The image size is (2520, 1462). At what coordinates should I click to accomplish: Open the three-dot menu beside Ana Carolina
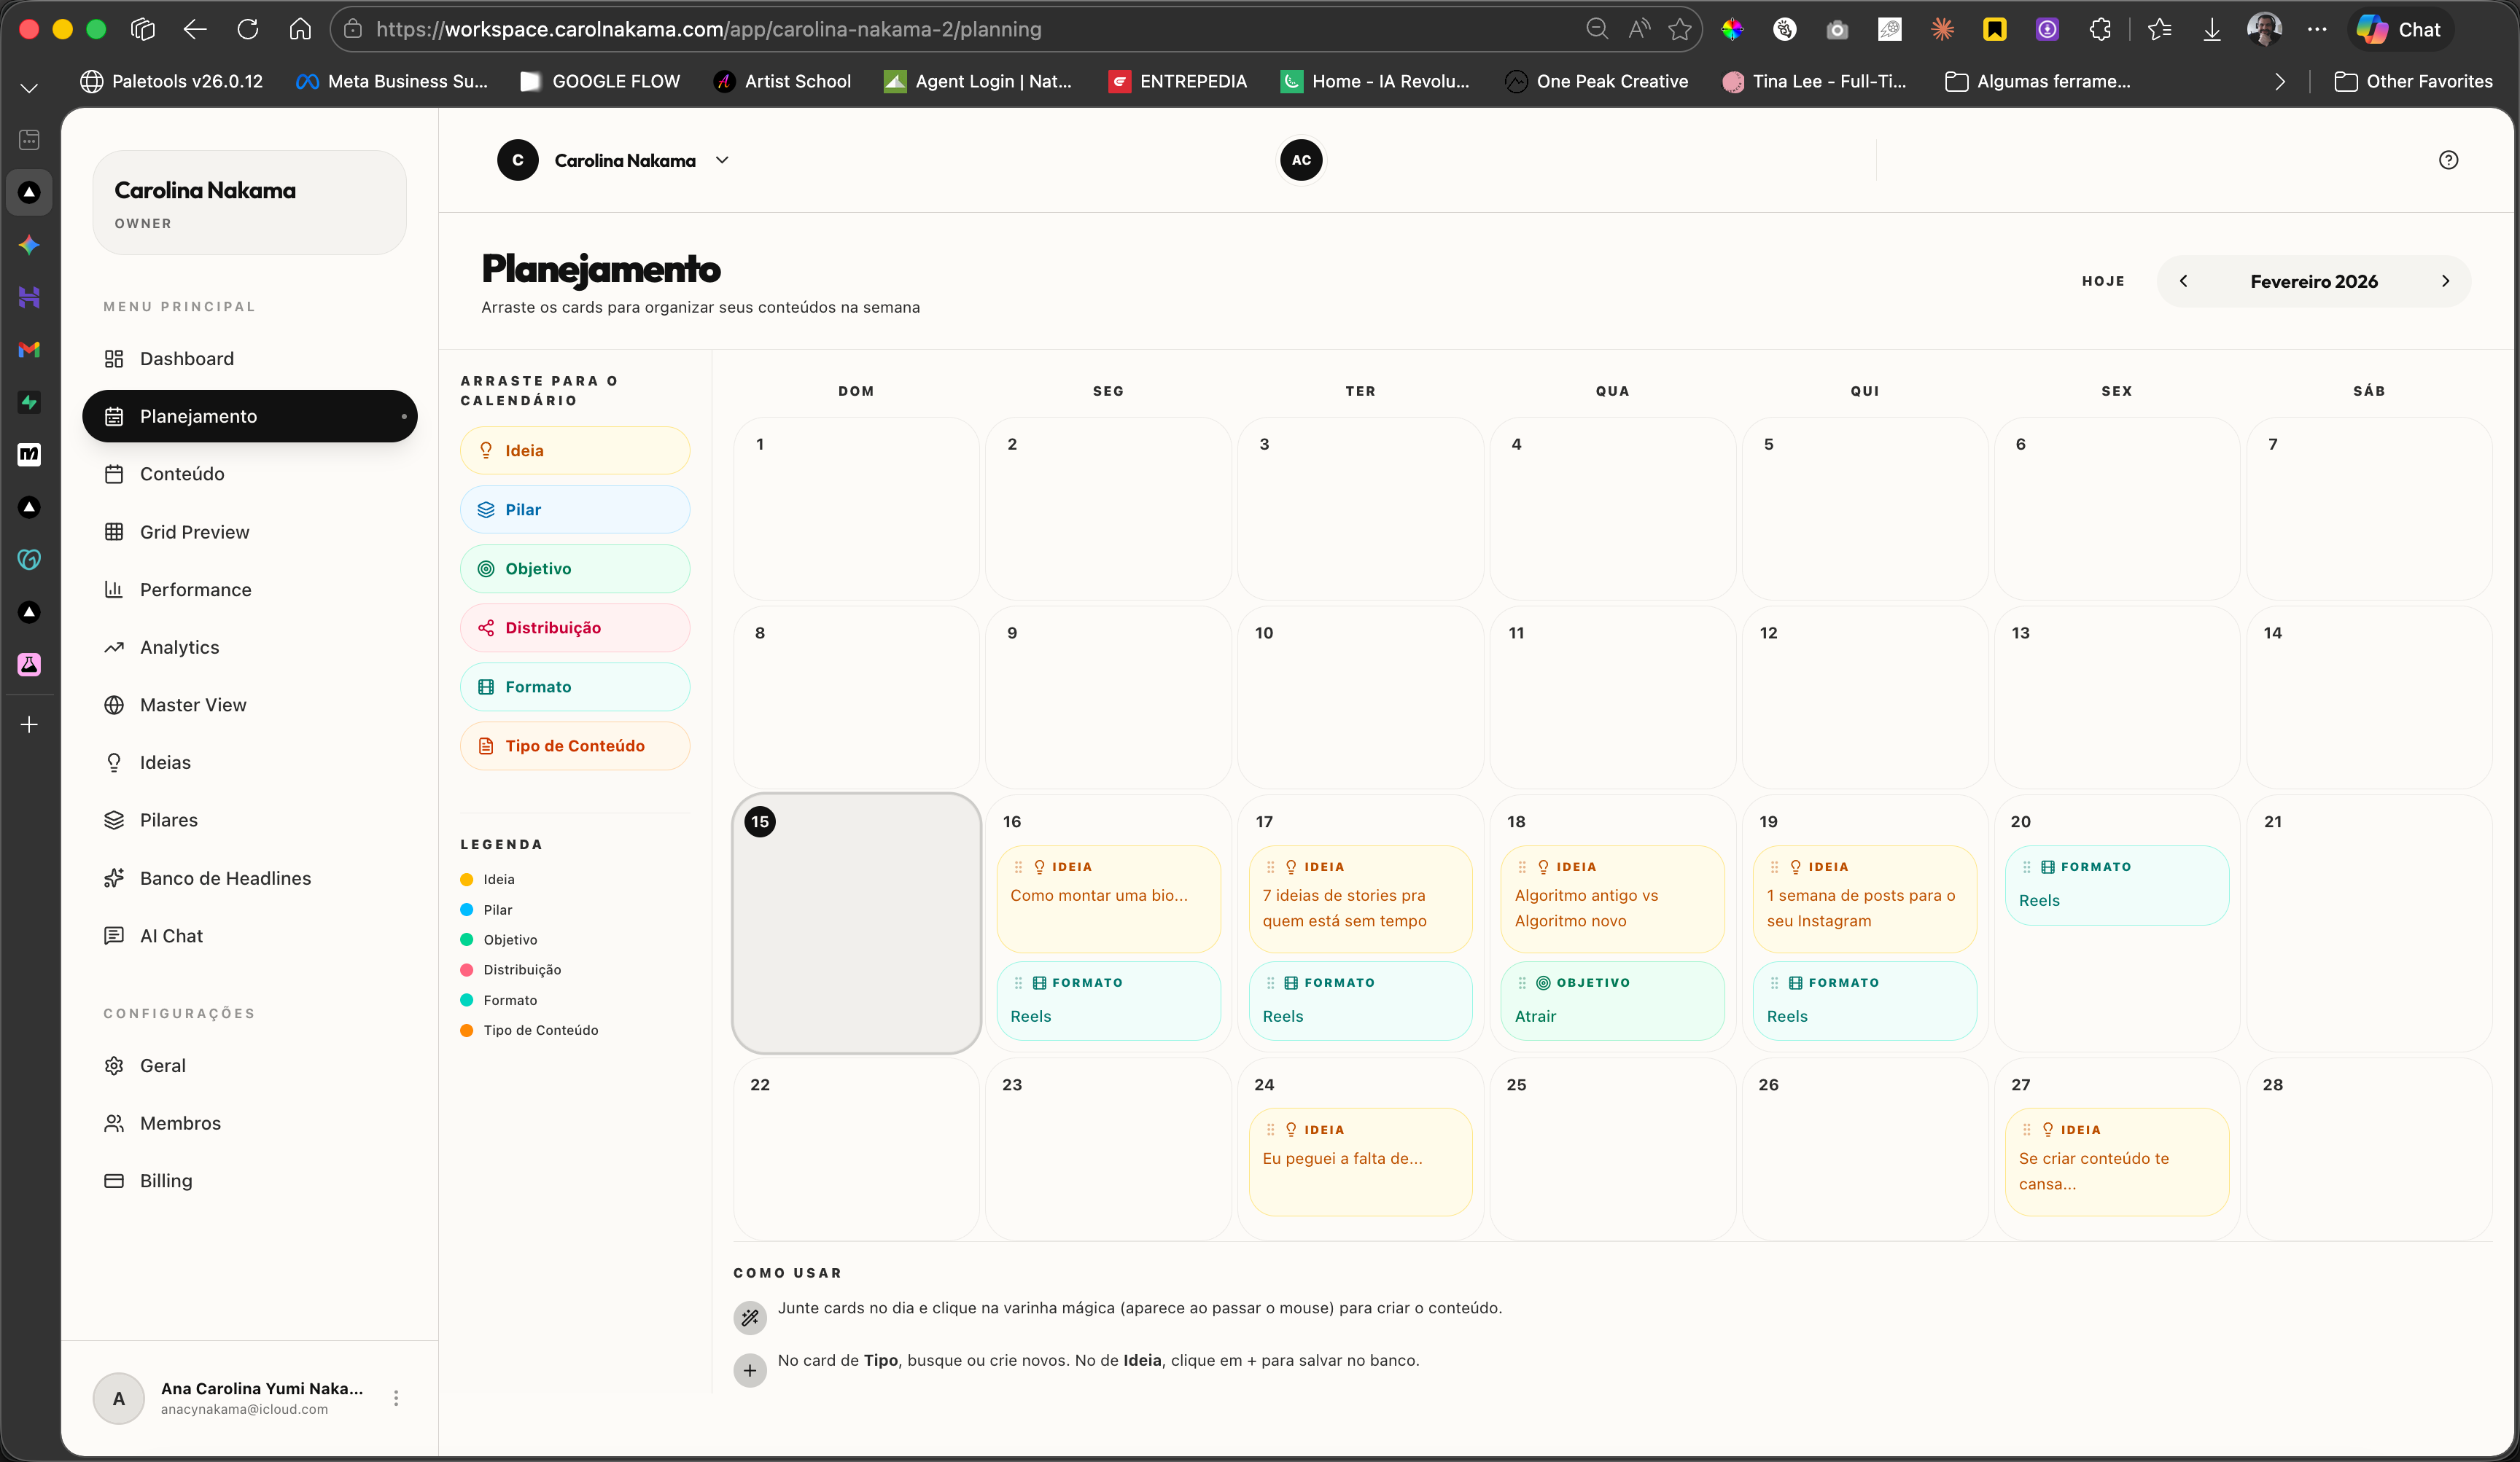395,1397
